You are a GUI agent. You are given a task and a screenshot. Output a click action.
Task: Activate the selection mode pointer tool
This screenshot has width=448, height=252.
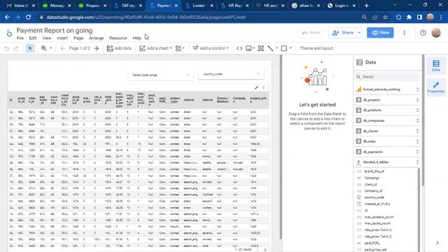pyautogui.click(x=30, y=48)
